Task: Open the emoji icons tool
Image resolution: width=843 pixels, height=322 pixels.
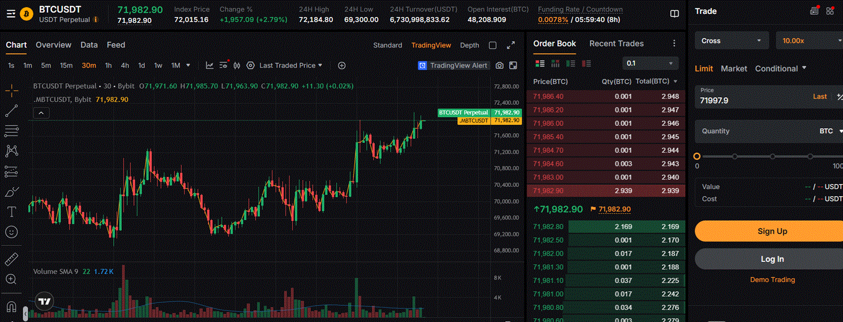Action: pos(11,232)
